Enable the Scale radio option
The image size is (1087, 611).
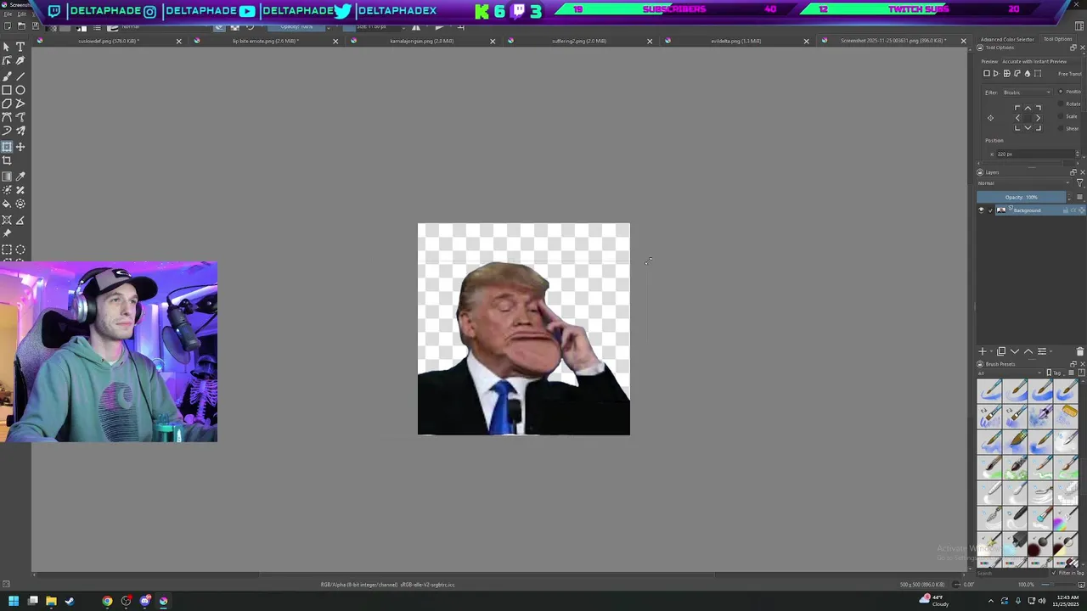coord(1061,116)
